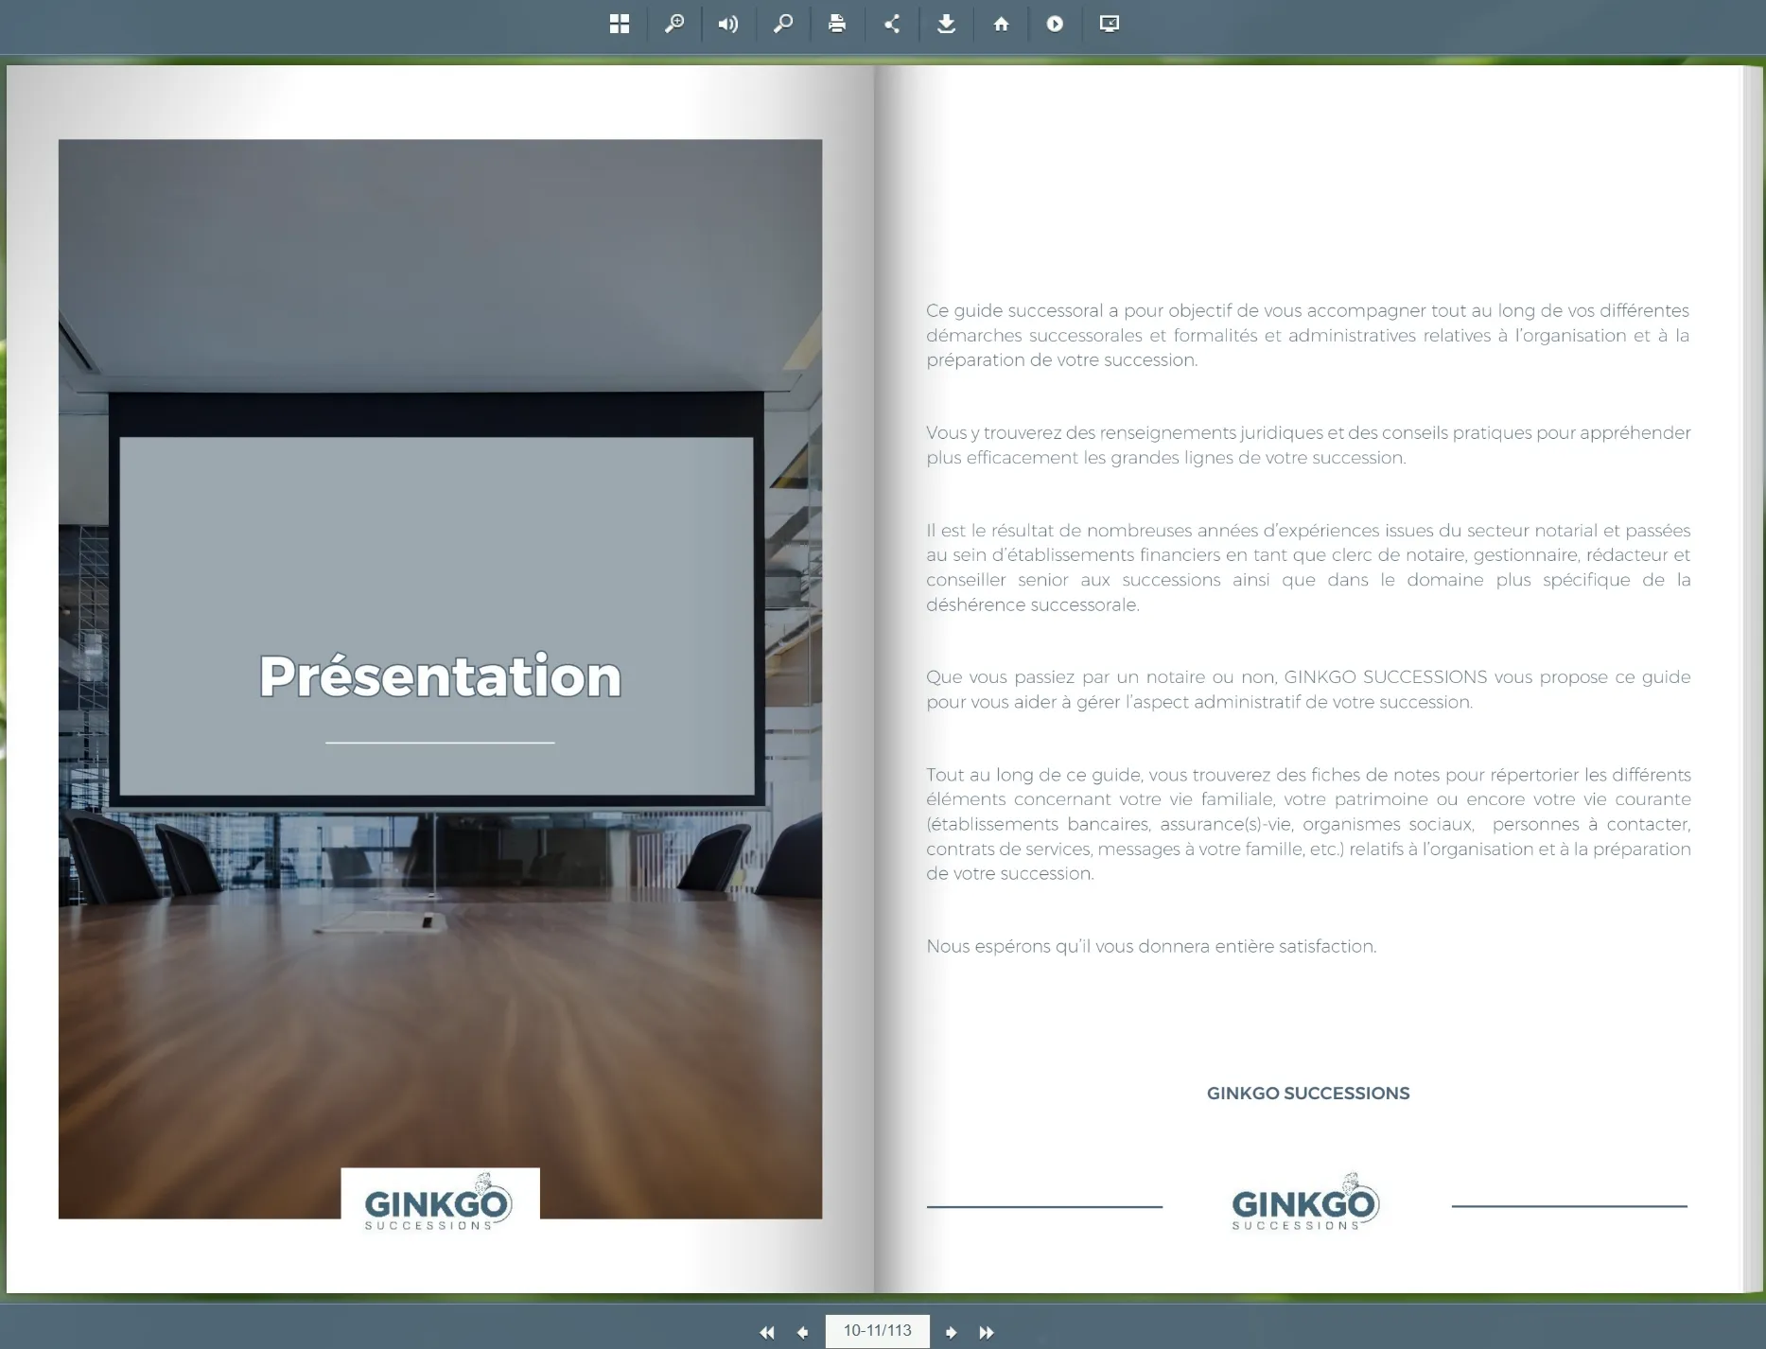Start auto-flip with the play icon
Viewport: 1766px width, 1349px height.
click(1055, 24)
